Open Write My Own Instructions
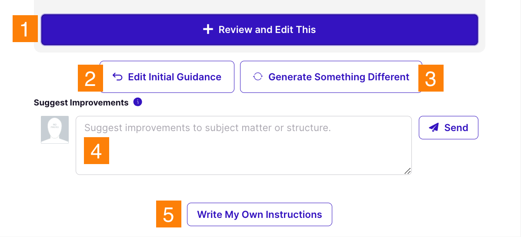This screenshot has width=521, height=237. coord(260,214)
